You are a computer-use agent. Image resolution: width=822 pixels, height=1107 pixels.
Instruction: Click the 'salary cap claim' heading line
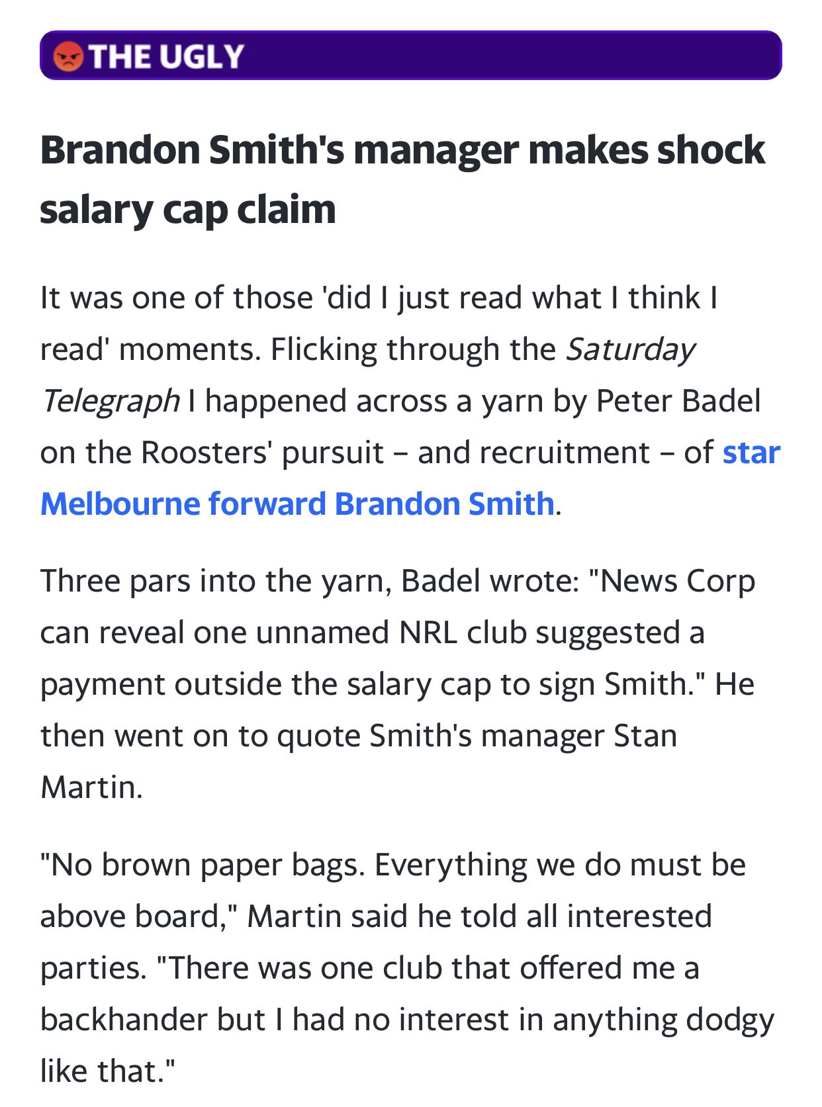click(x=188, y=210)
